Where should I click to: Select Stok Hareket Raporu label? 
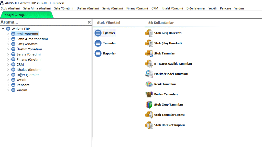(169, 125)
